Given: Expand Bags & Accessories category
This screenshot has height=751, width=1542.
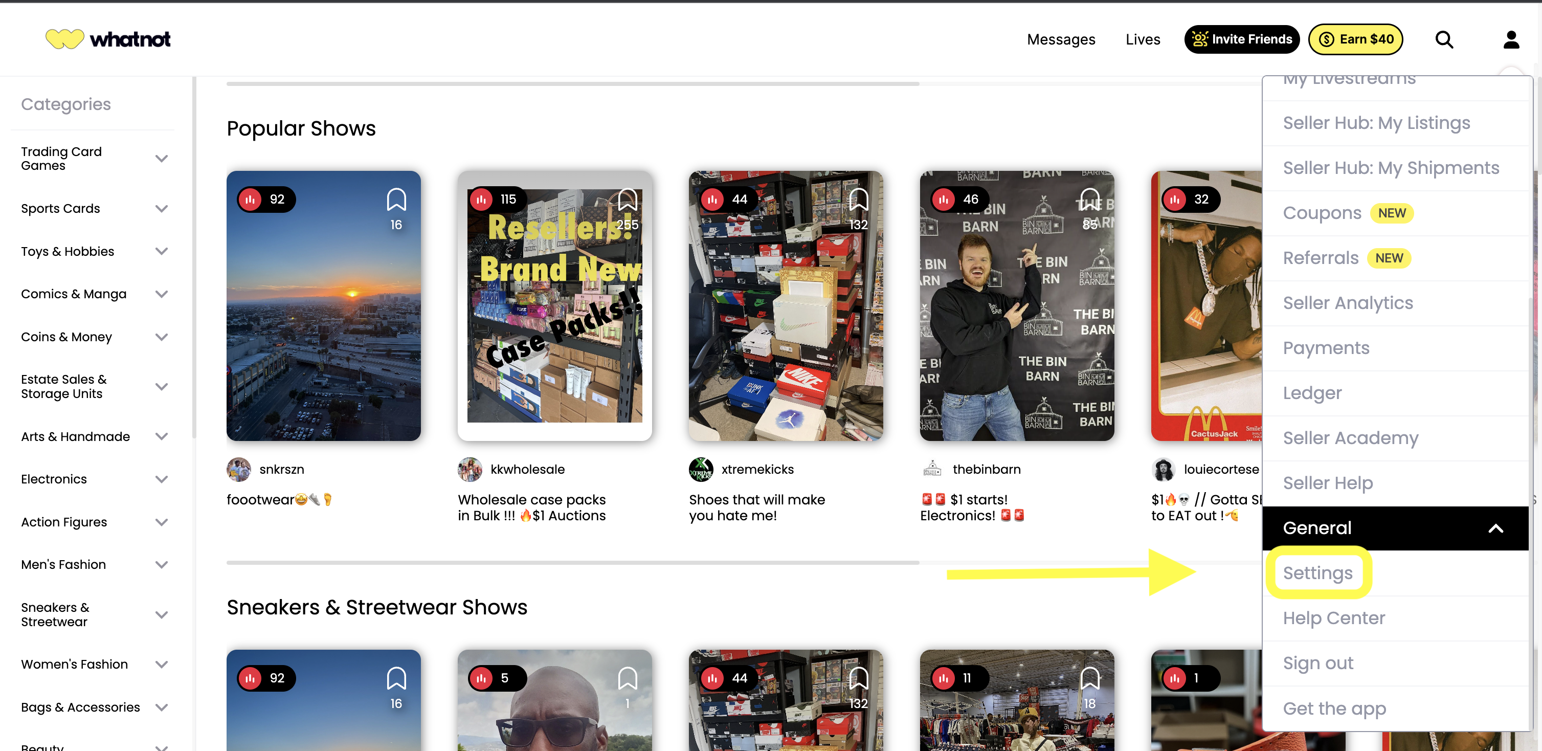Looking at the screenshot, I should 161,708.
